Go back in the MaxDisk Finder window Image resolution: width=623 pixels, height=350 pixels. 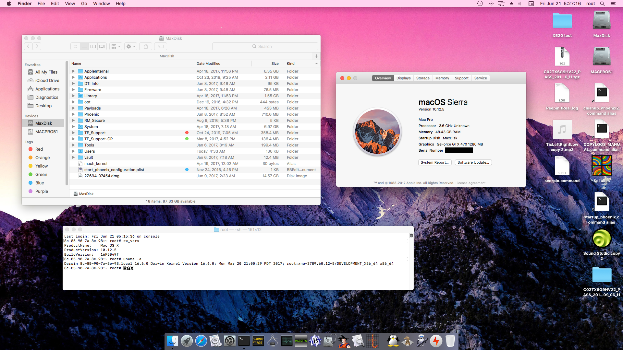[x=29, y=46]
